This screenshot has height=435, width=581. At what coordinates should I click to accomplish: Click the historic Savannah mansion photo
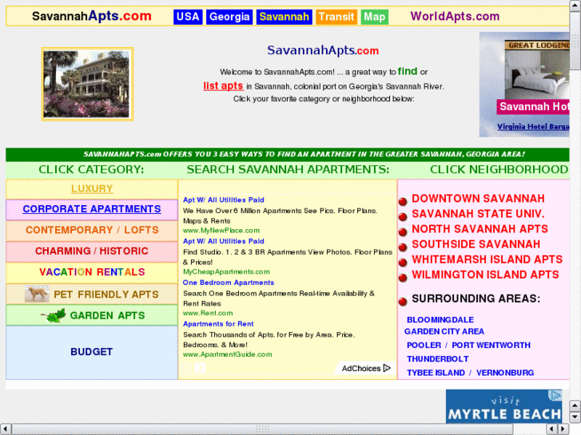(x=87, y=84)
